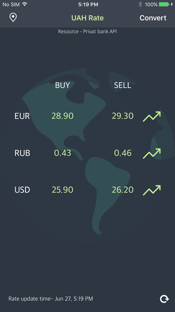Tap the location pin icon
Image resolution: width=175 pixels, height=312 pixels.
point(13,18)
